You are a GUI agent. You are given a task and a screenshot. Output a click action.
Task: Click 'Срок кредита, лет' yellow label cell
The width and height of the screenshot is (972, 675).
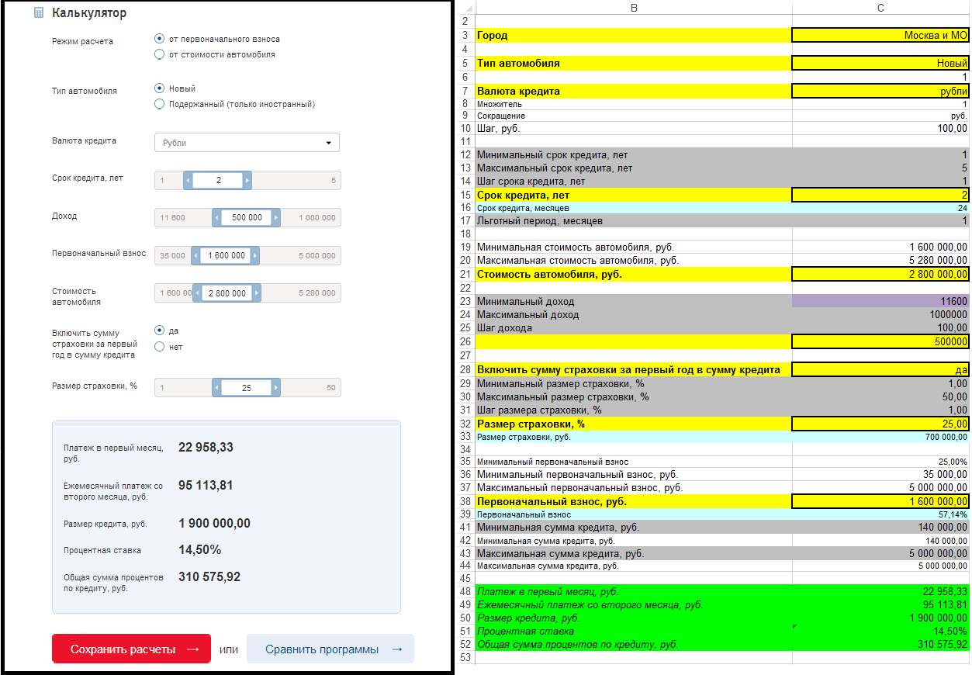634,195
